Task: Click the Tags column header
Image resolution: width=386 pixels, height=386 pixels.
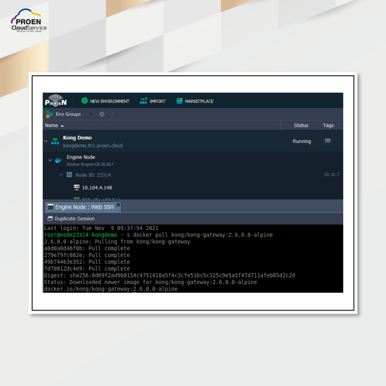Action: click(328, 125)
